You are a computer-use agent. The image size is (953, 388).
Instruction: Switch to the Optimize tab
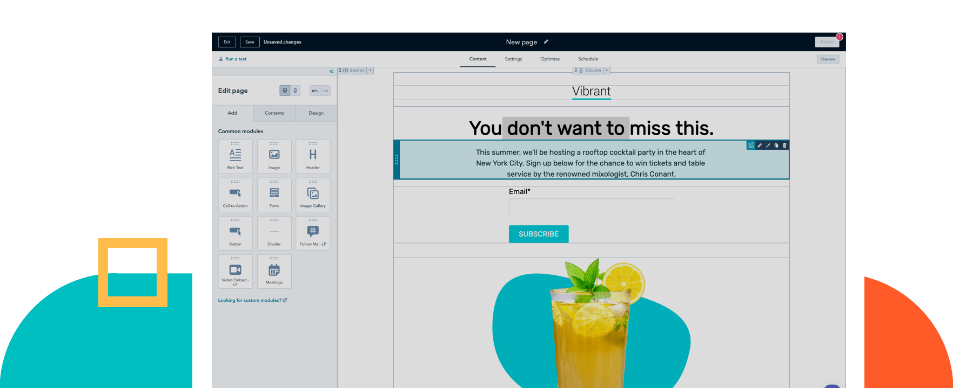tap(550, 59)
